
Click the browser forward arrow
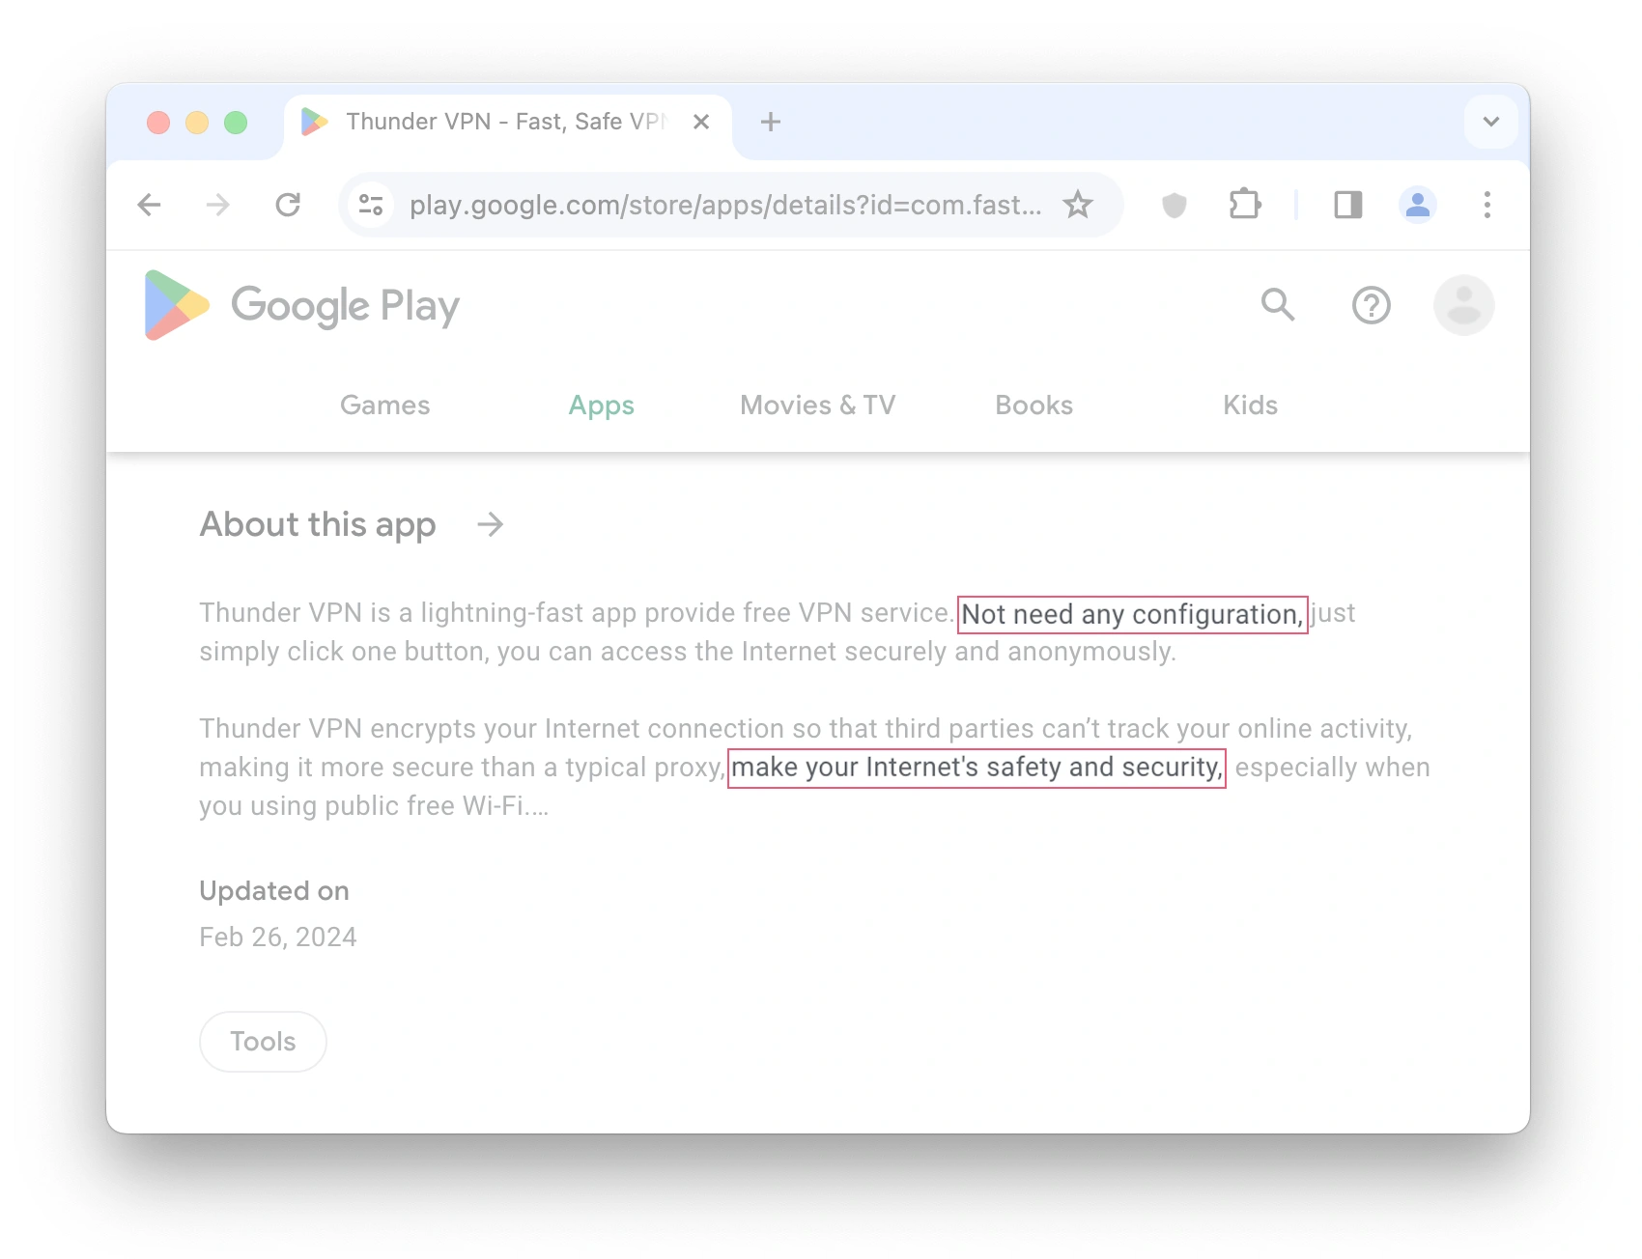point(218,205)
